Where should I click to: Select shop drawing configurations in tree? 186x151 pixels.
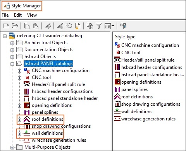61,126
